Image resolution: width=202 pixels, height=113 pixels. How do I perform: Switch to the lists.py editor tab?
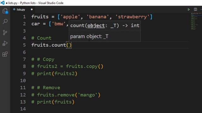(x=22, y=9)
